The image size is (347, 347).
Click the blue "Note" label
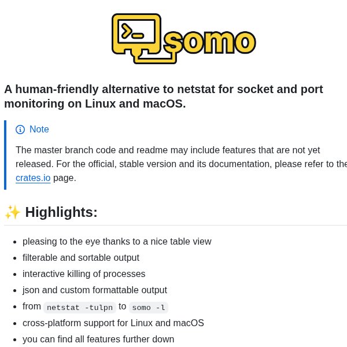tap(39, 130)
